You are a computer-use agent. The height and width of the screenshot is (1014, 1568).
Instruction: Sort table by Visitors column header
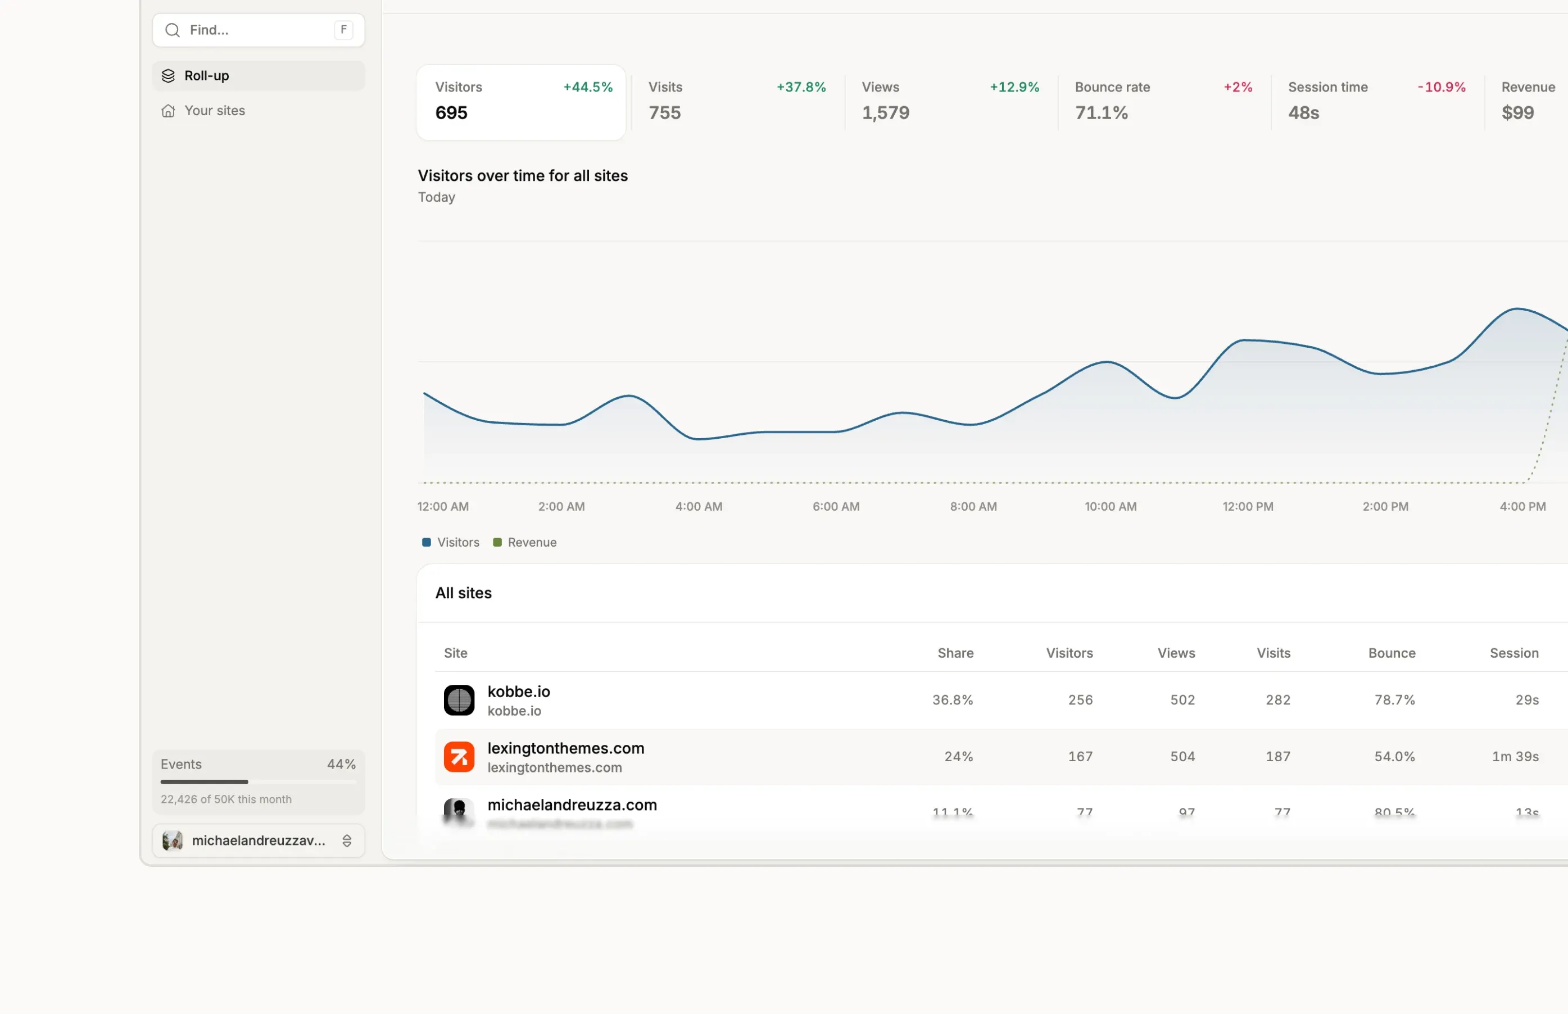pyautogui.click(x=1069, y=653)
